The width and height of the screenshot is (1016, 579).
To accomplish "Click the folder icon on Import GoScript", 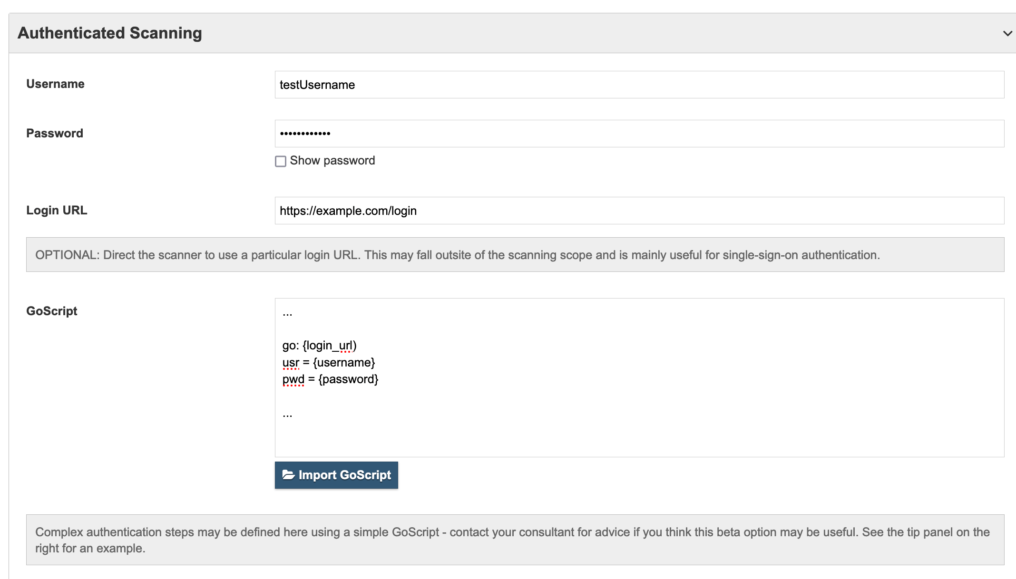I will (x=289, y=475).
